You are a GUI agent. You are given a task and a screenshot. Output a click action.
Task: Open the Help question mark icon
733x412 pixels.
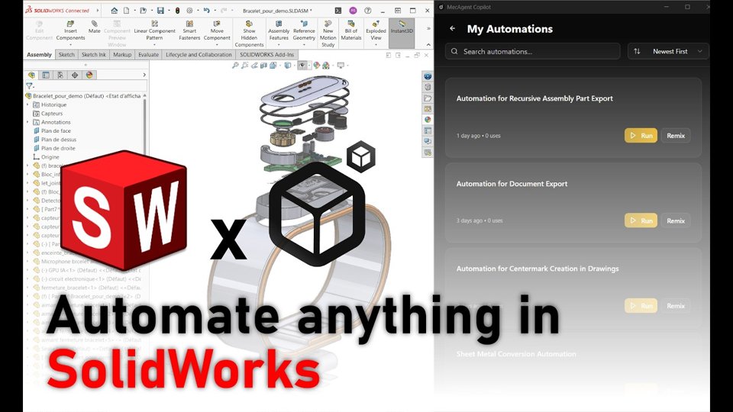point(368,10)
